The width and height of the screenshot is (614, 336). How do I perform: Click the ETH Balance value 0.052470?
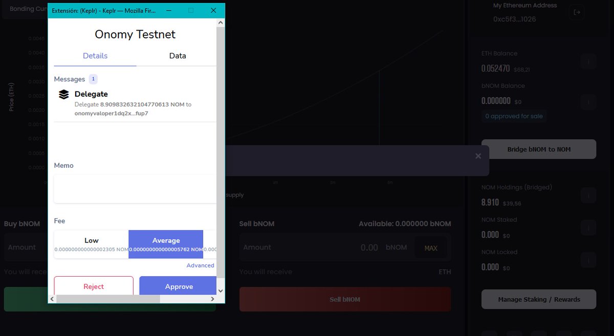pos(495,68)
